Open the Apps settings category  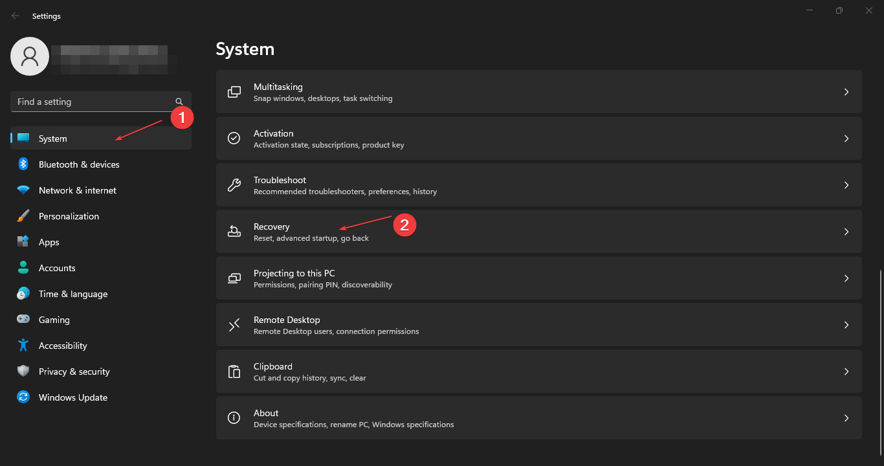(101, 242)
